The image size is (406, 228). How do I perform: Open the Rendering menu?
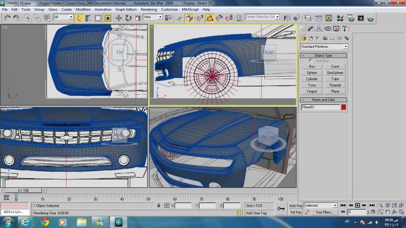(149, 9)
